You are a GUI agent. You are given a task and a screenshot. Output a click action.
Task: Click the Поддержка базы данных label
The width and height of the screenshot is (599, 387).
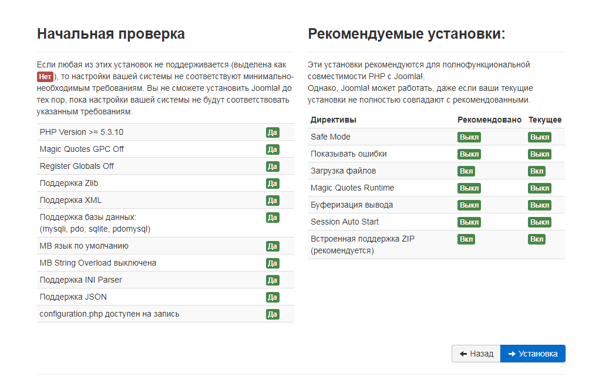tap(95, 223)
